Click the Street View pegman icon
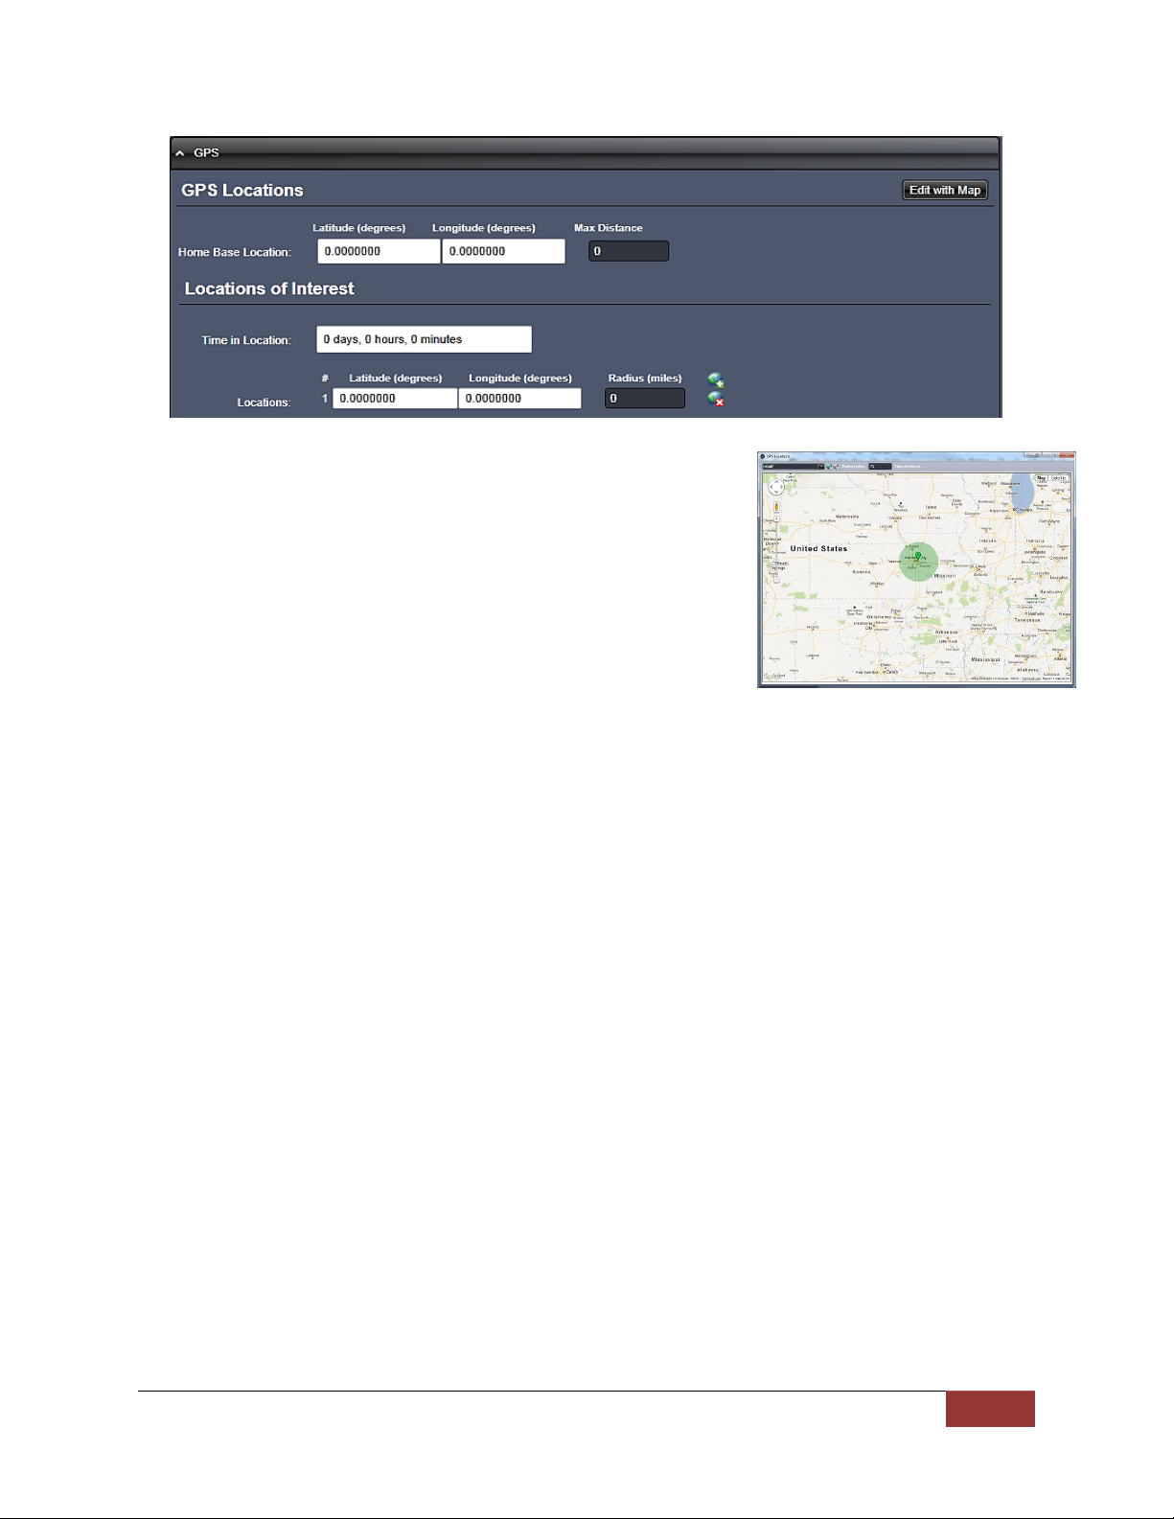The image size is (1174, 1519). [776, 507]
